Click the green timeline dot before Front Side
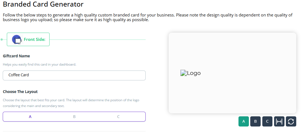Image resolution: width=302 pixels, height=135 pixels. [2, 40]
